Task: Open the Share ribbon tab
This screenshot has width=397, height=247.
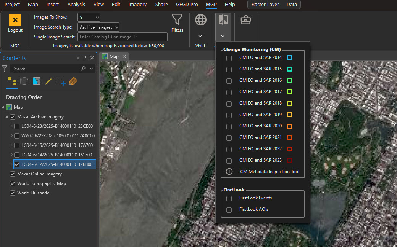Action: 161,4
